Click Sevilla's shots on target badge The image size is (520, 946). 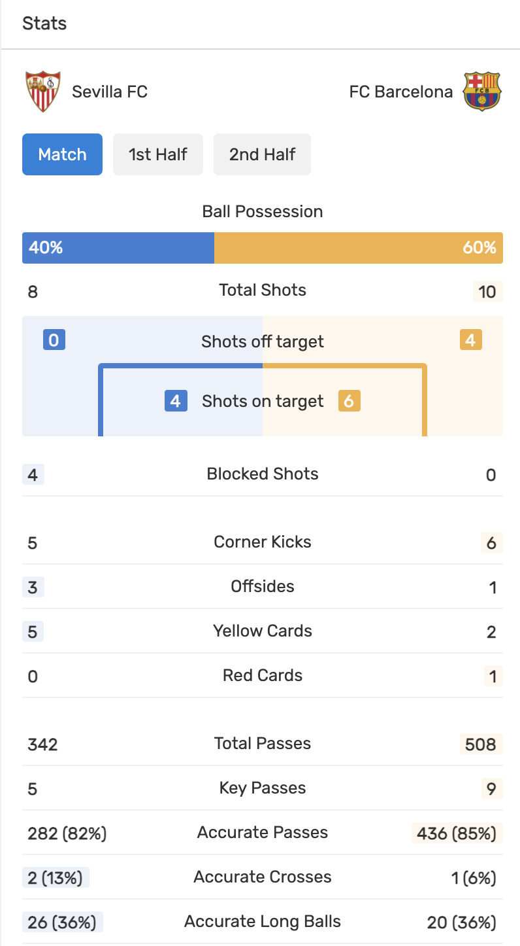(x=176, y=400)
